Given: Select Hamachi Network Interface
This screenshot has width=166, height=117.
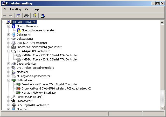Looking at the screenshot, I should (39, 93).
